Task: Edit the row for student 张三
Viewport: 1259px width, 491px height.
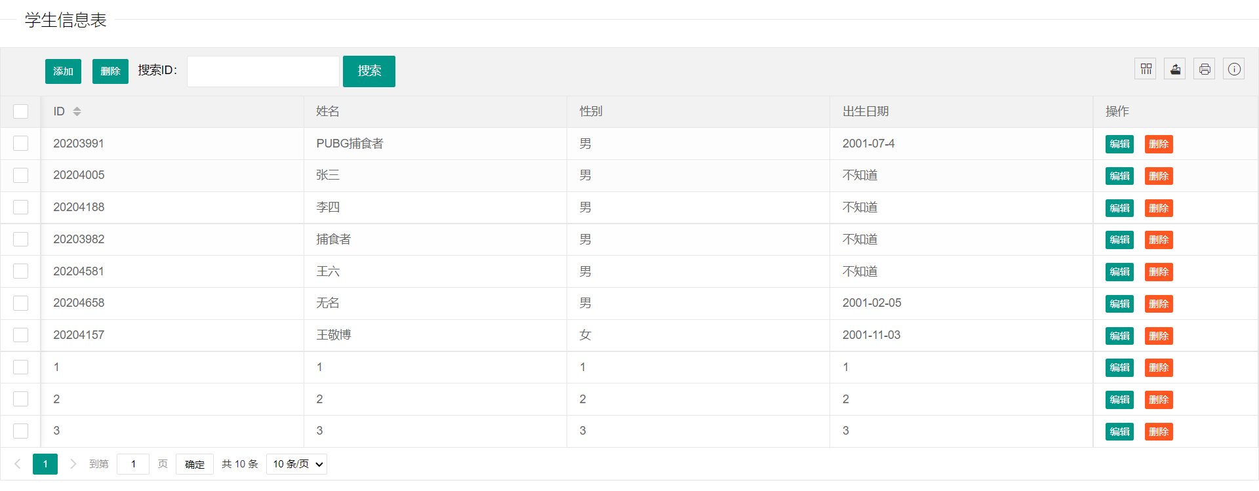Action: 1119,176
